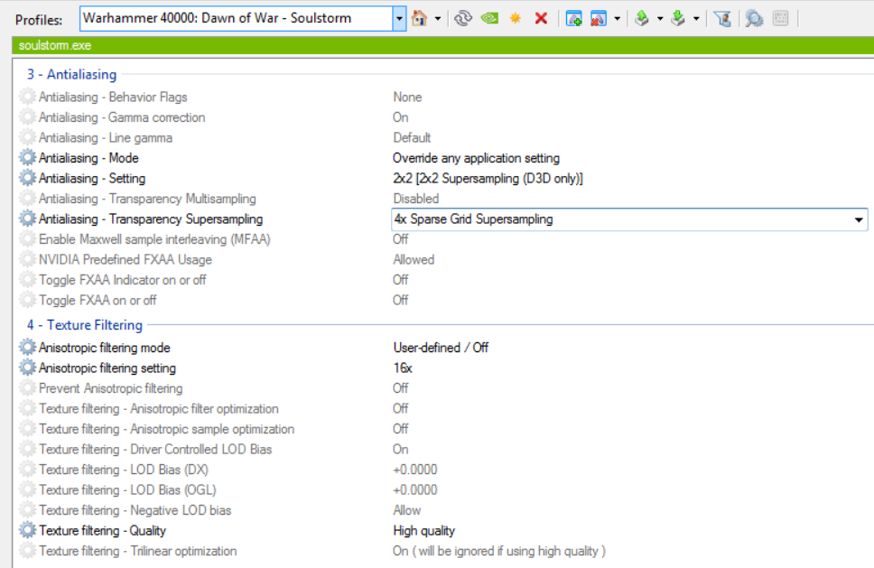Select Texture filtering - Negative LOD bias row
Screen dimensions: 874x568
pyautogui.click(x=443, y=510)
